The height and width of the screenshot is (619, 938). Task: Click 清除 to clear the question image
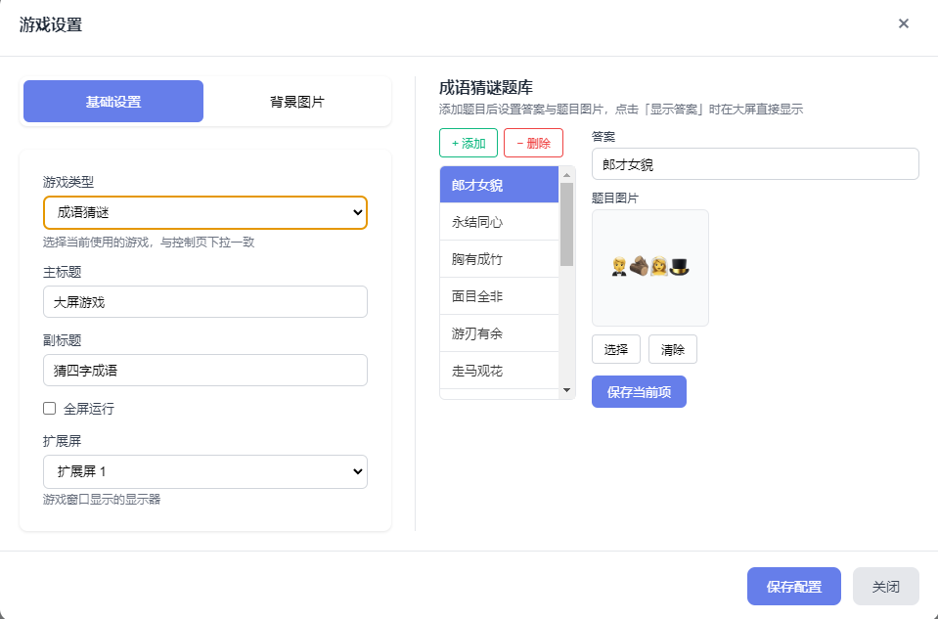tap(672, 348)
